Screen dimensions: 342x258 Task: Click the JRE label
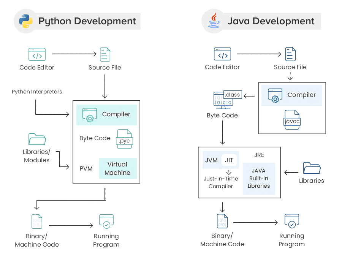pos(259,155)
